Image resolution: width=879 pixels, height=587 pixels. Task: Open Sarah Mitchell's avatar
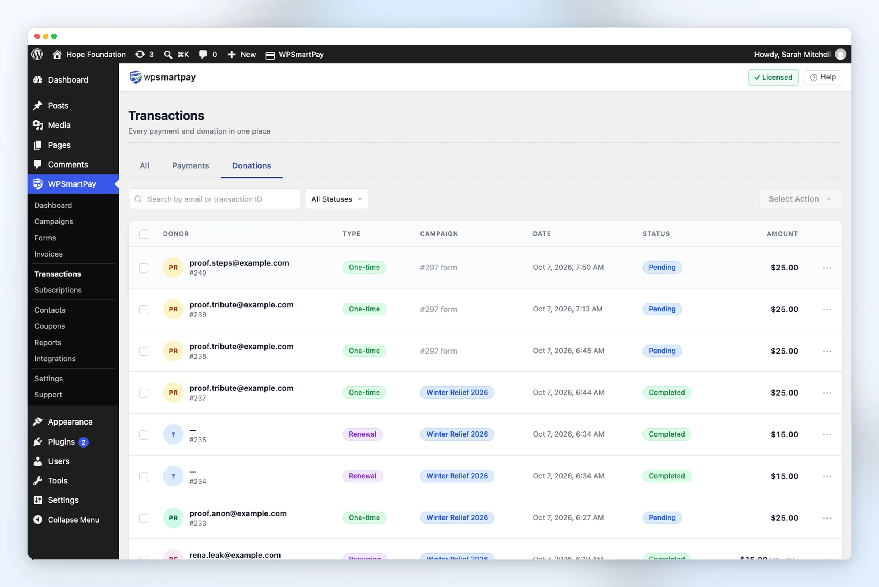(x=841, y=54)
